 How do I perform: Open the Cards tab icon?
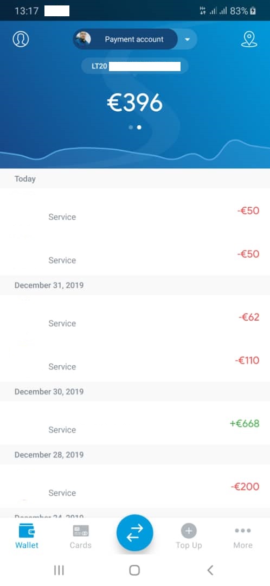pyautogui.click(x=81, y=531)
